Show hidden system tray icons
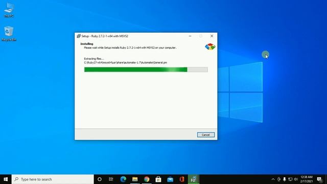 273,179
